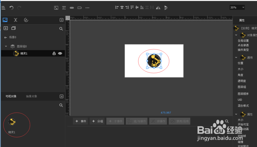Open the 30% zoom dropdown

point(237,7)
